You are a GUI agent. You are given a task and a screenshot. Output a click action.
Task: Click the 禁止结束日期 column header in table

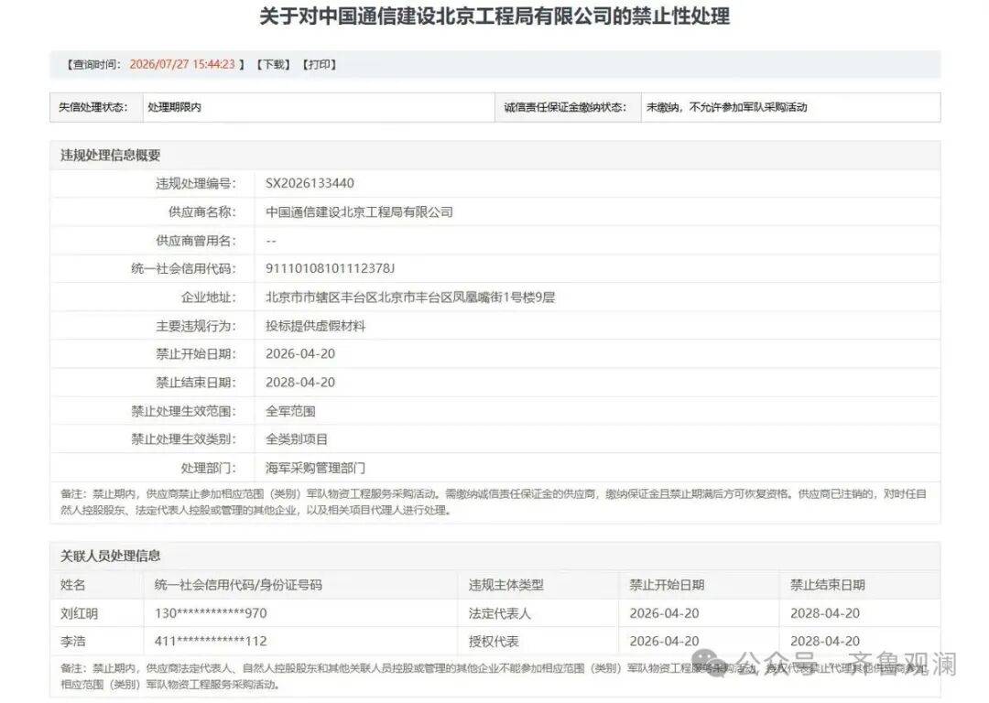click(x=828, y=585)
